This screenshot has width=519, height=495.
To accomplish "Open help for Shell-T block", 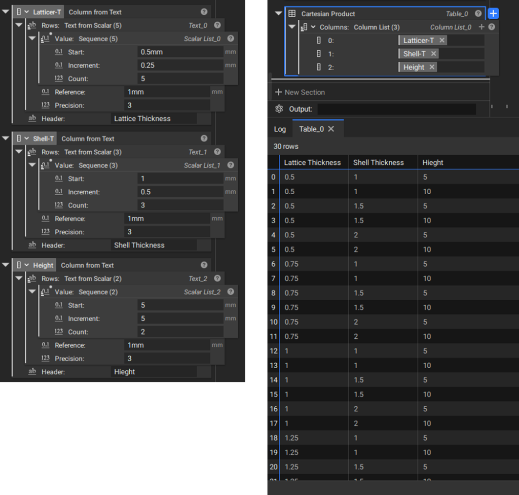I will click(204, 138).
